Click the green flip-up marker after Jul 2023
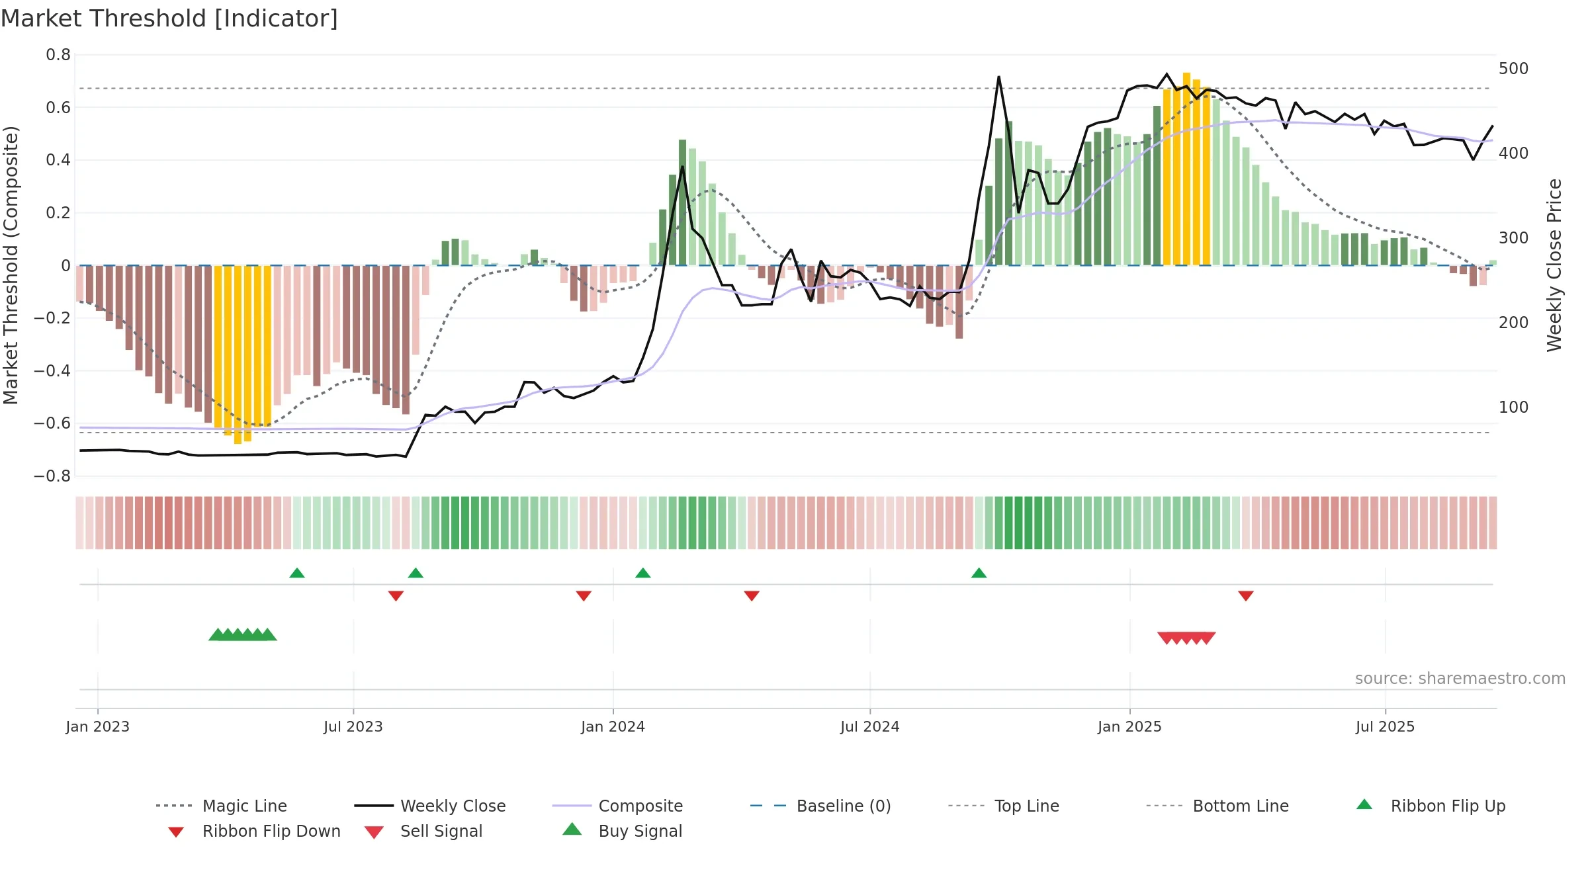The height and width of the screenshot is (893, 1588). tap(416, 573)
